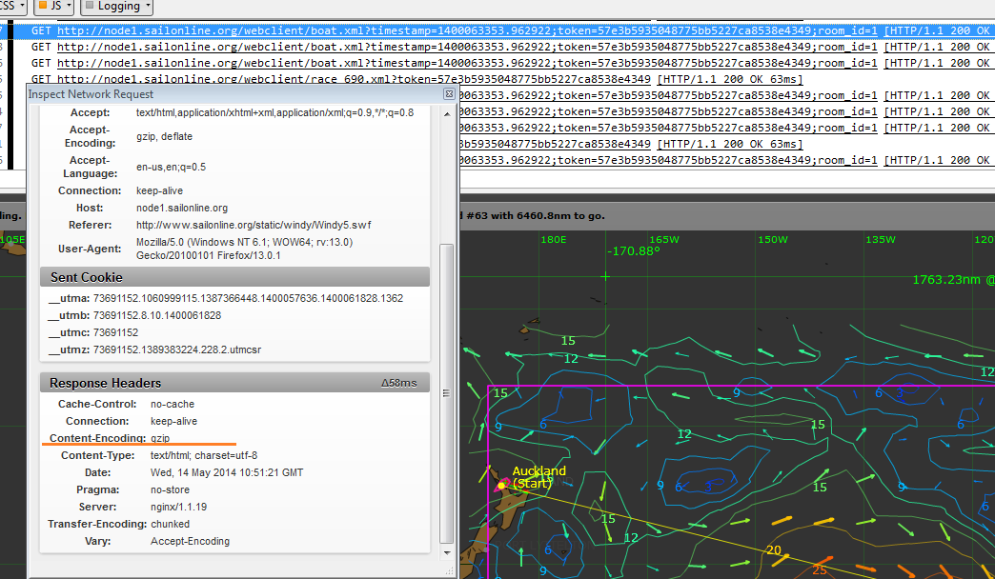Open the topmost race_690.xml GET request link
995x579 pixels.
(x=354, y=79)
